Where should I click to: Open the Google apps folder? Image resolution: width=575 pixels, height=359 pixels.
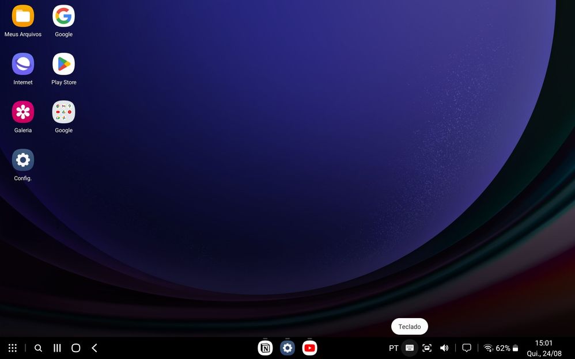(63, 112)
